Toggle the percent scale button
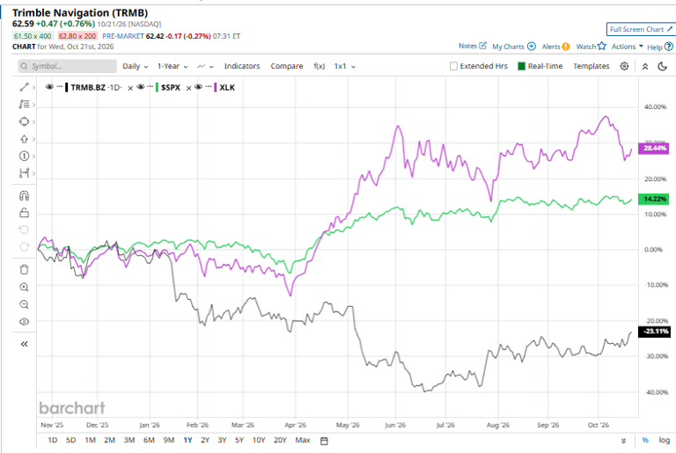Viewport: 676px width, 453px height. tap(645, 440)
